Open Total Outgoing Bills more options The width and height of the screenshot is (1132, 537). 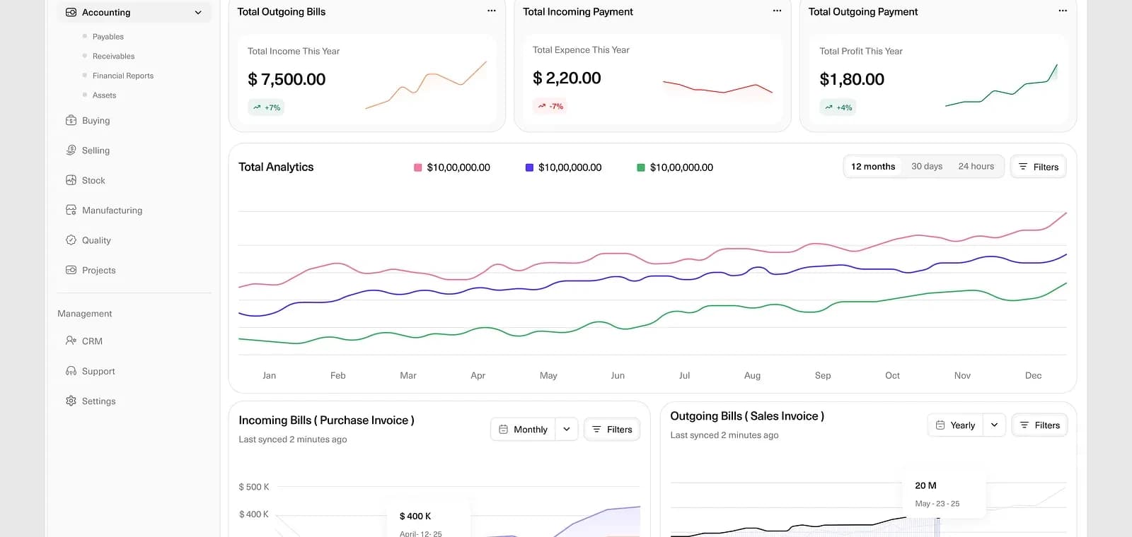coord(492,11)
